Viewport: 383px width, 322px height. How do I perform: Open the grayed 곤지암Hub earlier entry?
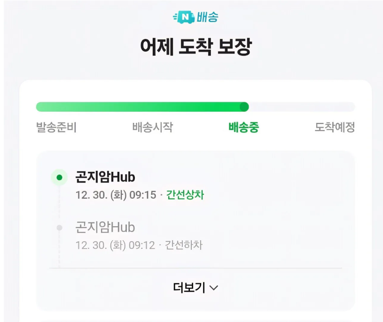click(105, 227)
